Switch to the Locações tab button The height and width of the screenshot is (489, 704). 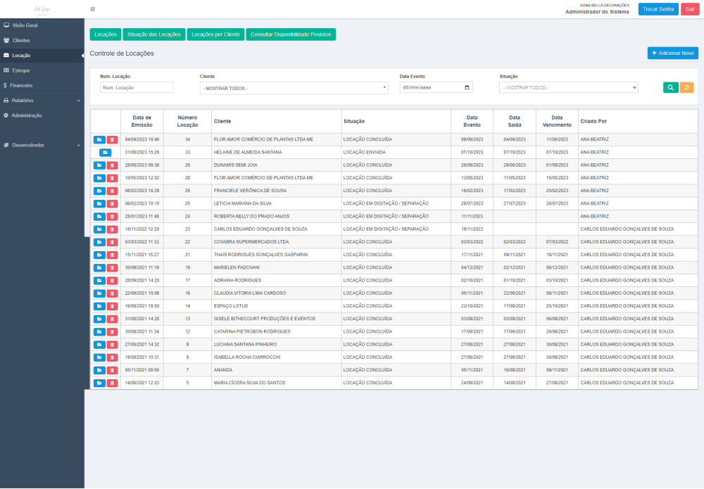(106, 34)
